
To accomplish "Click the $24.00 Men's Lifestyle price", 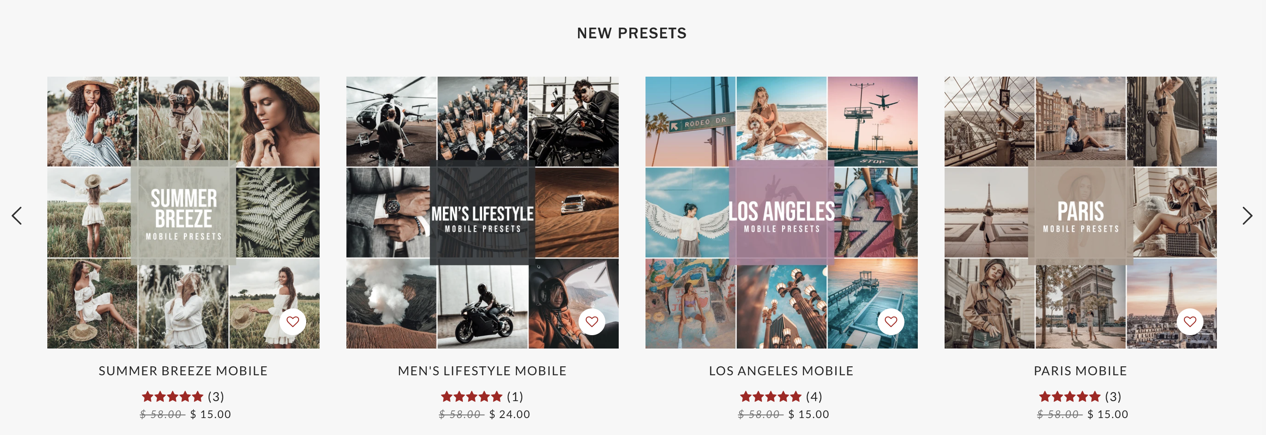I will 510,414.
